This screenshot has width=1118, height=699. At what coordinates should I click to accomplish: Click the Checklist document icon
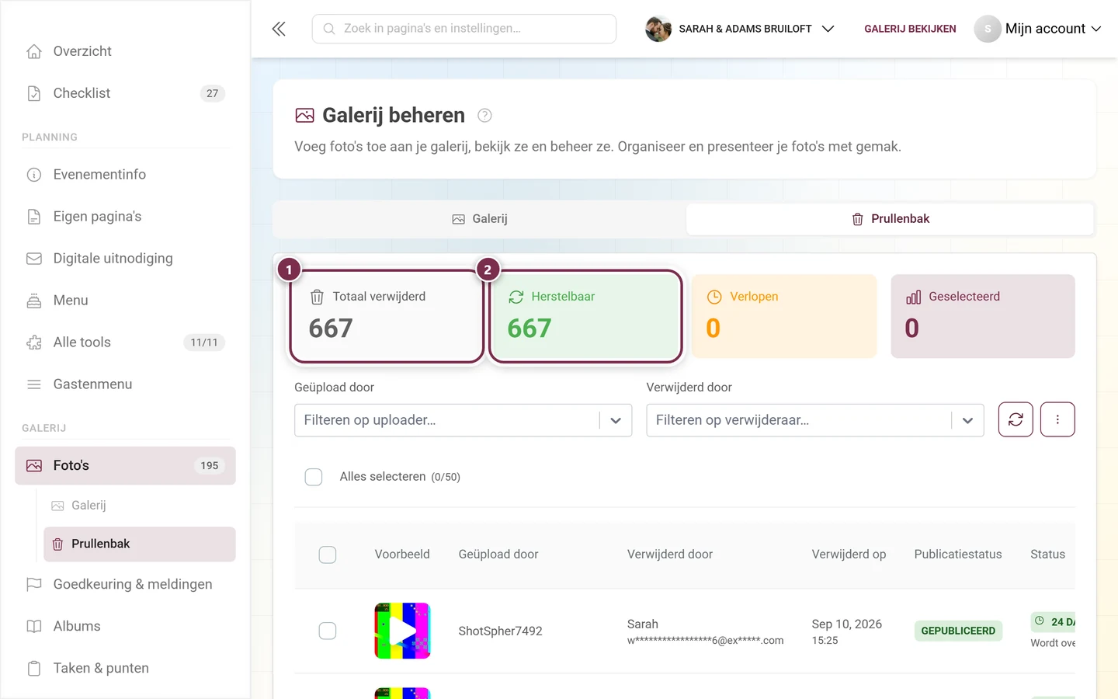pos(34,93)
